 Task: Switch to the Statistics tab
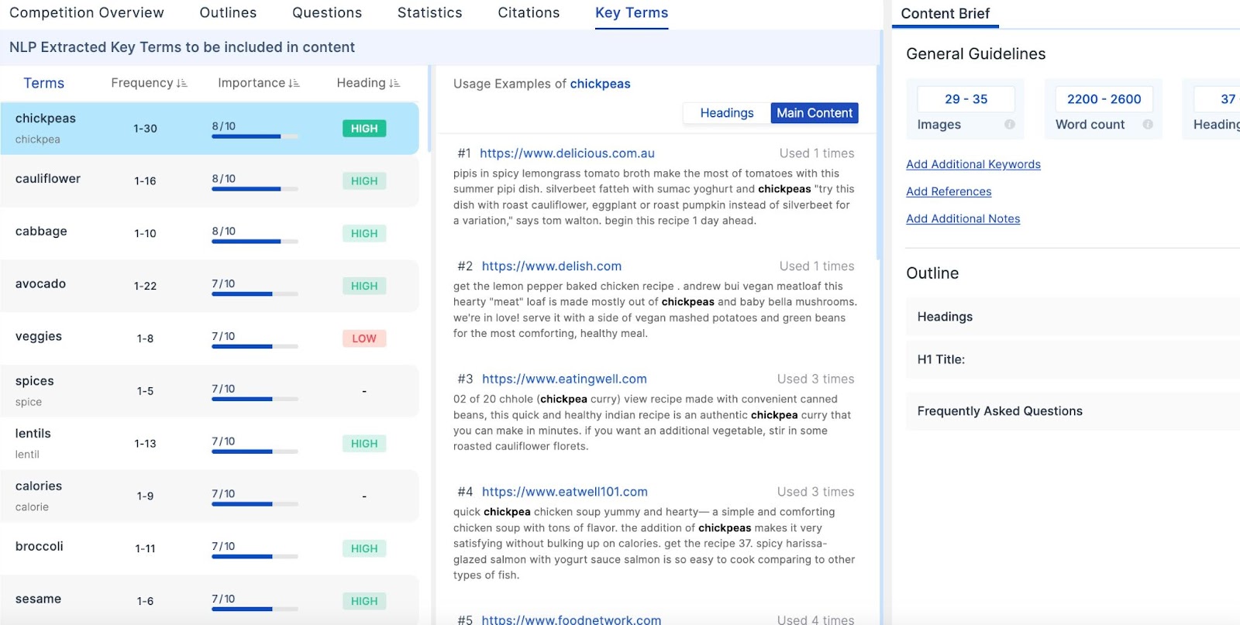point(429,13)
